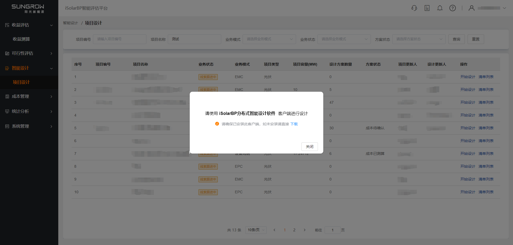This screenshot has height=245, width=513.
Task: Click 清单列表 for row 9
Action: [x=486, y=179]
